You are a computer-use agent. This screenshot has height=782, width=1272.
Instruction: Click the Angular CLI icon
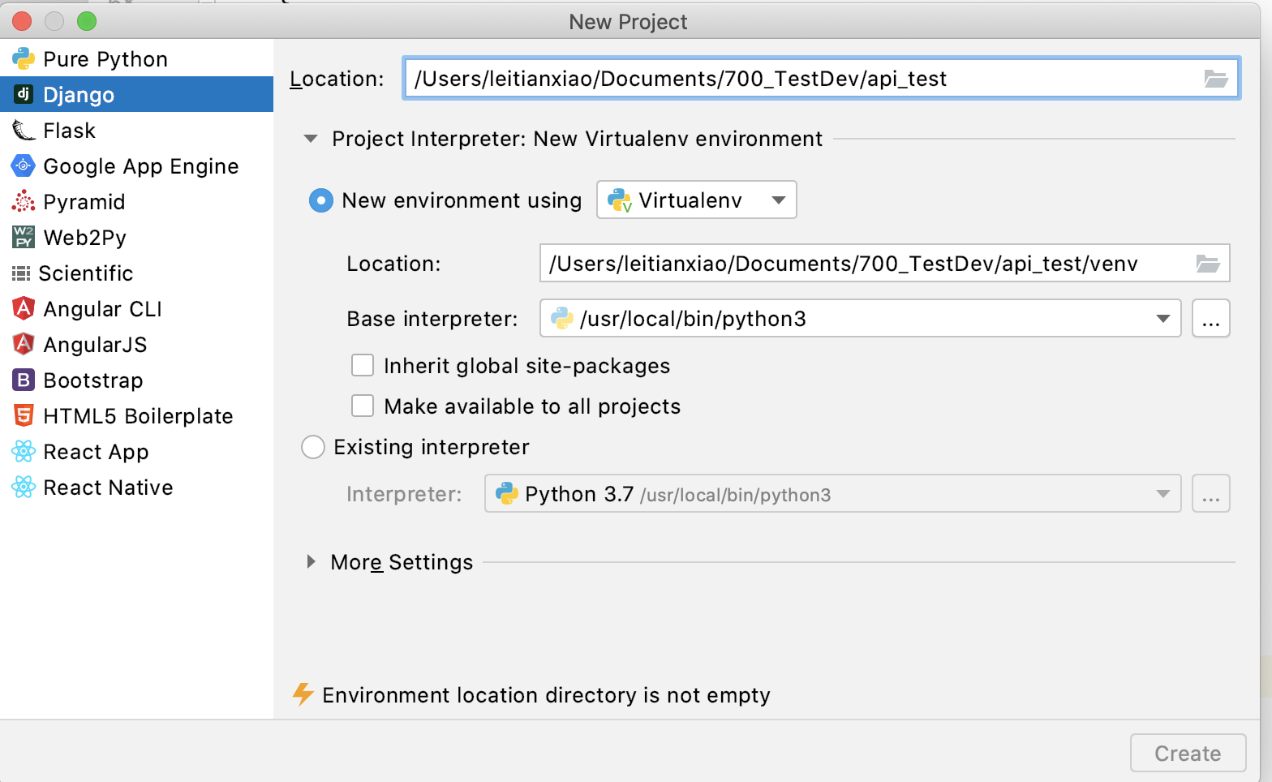point(24,309)
